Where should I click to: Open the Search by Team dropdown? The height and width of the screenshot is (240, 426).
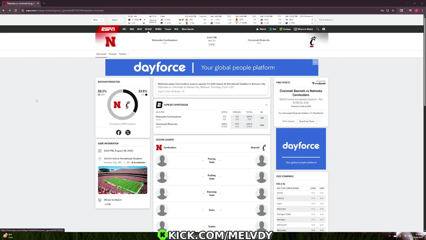click(308, 121)
